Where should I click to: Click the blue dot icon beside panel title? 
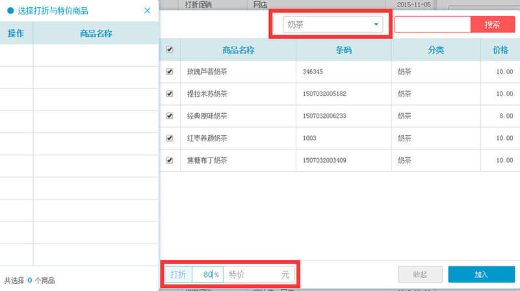[x=10, y=11]
